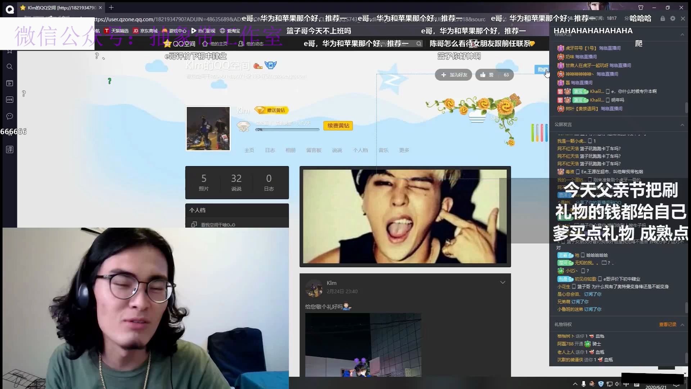The width and height of the screenshot is (691, 389).
Task: Open the chat bubble icon in sidebar
Action: pyautogui.click(x=10, y=116)
